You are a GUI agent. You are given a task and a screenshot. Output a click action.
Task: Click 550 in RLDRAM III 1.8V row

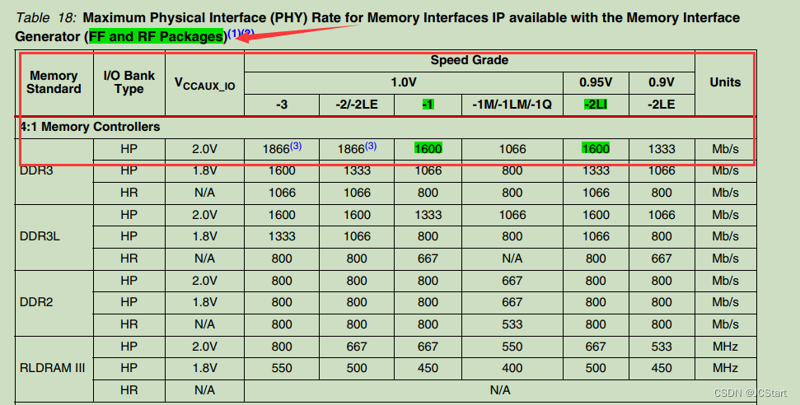[x=282, y=368]
